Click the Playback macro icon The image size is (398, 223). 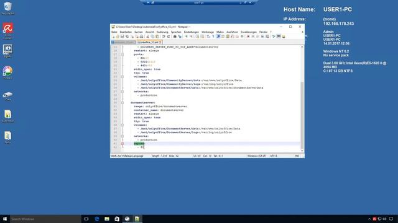point(257,37)
